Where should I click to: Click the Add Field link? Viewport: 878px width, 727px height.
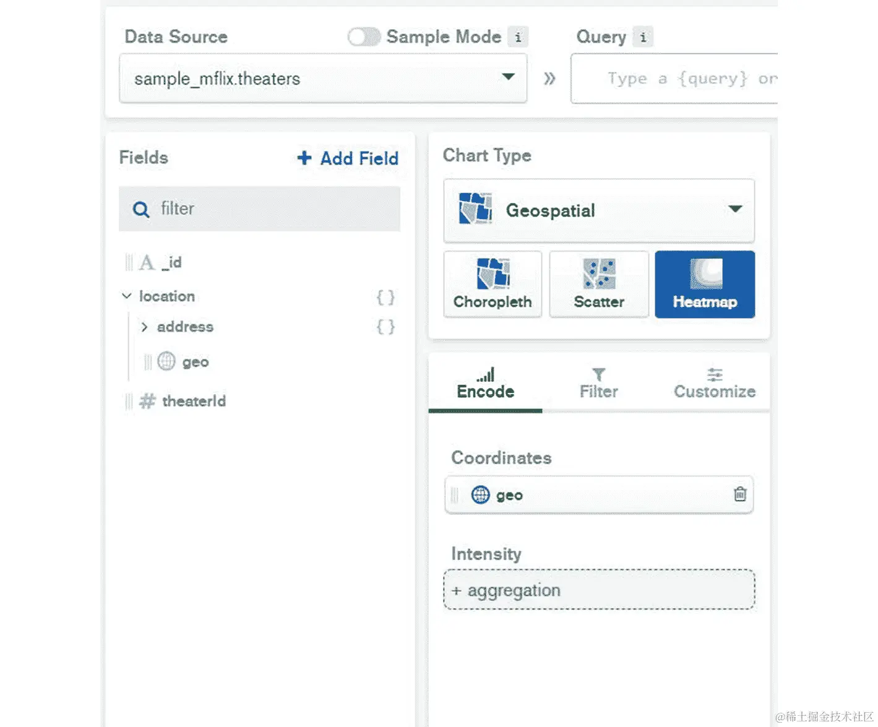click(348, 158)
